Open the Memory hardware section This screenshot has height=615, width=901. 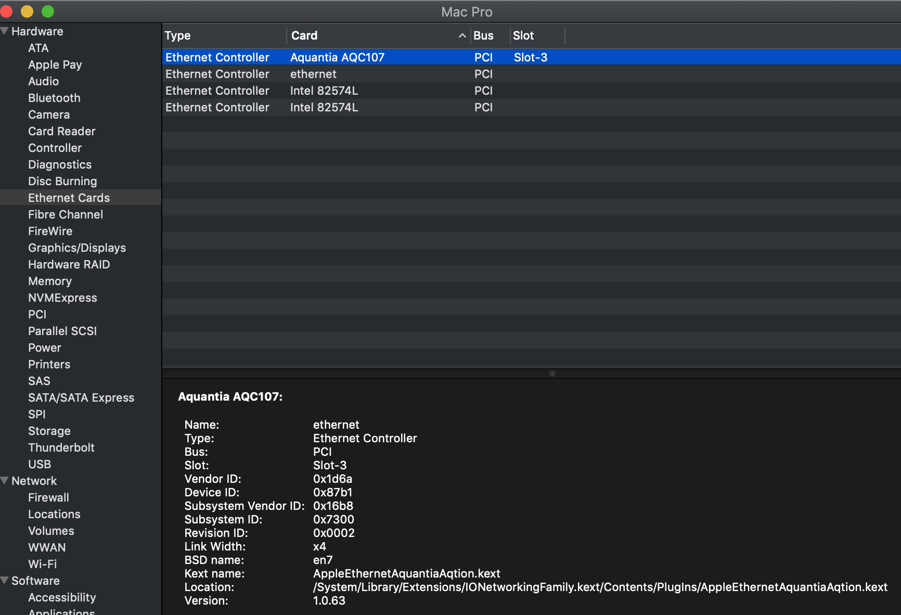50,281
